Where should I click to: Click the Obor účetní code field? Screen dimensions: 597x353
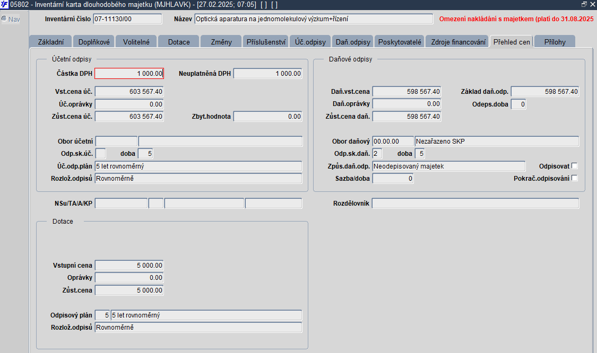116,141
